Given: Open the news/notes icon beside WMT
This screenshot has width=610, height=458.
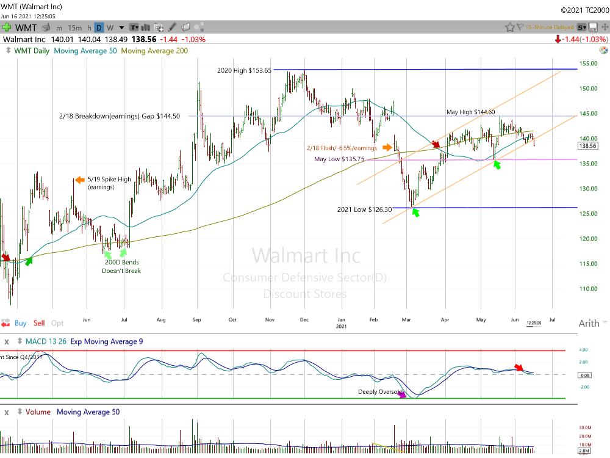Looking at the screenshot, I should pos(46,27).
